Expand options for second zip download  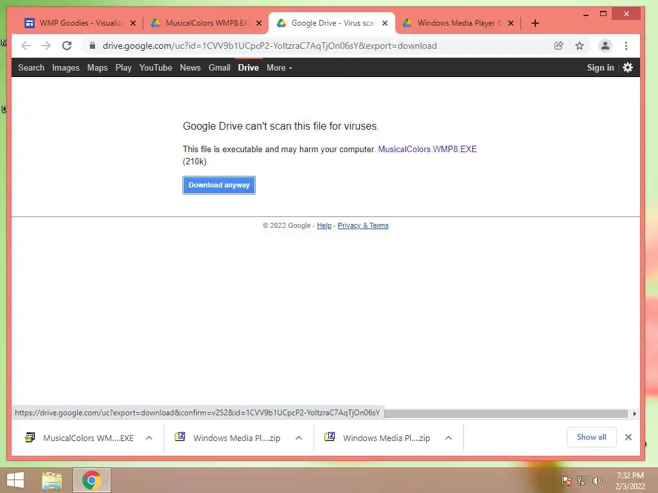pyautogui.click(x=449, y=438)
